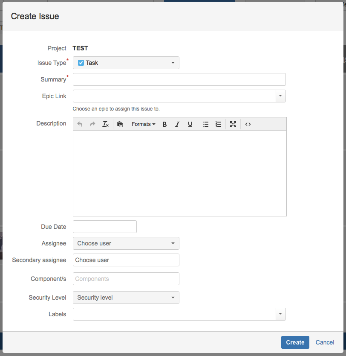
Task: Open the Security Level dropdown
Action: point(126,298)
